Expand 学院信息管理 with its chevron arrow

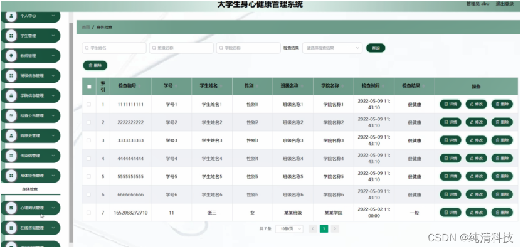point(53,96)
